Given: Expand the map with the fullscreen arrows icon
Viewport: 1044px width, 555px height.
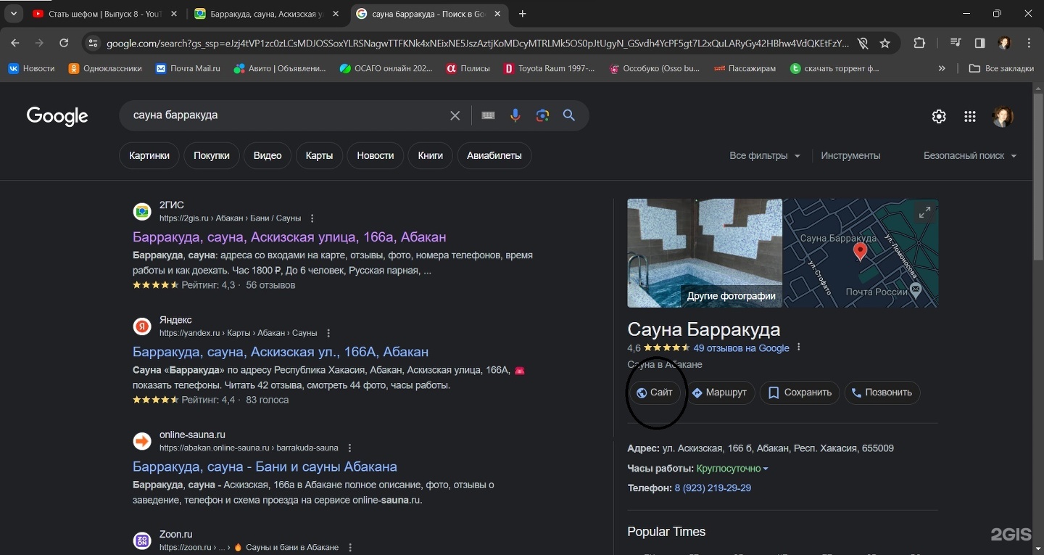Looking at the screenshot, I should pos(924,213).
